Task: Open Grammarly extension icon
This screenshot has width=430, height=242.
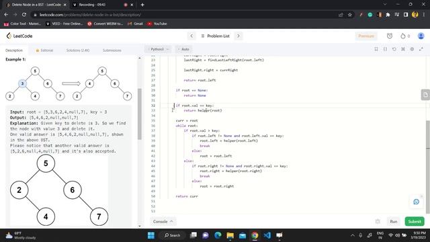Action: pyautogui.click(x=370, y=15)
